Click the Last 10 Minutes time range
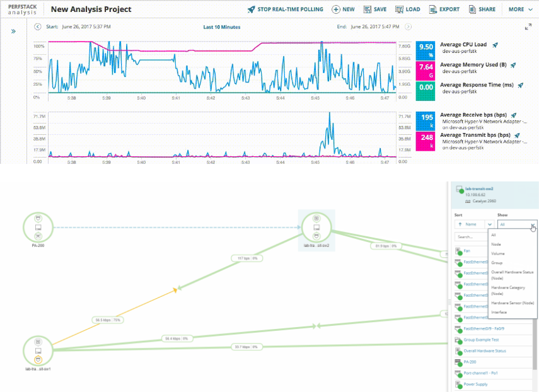 tap(221, 26)
